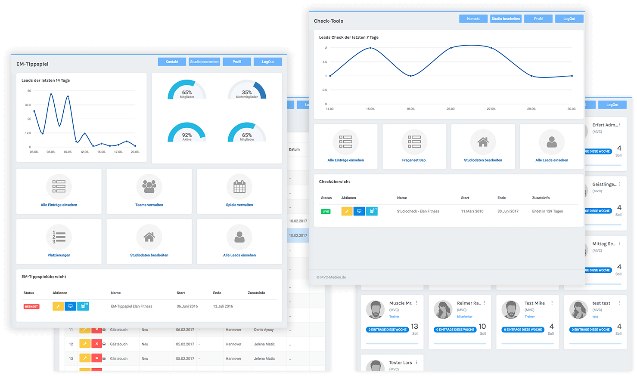This screenshot has width=637, height=376.
Task: Click the 'Denis Aysoy' cell in row 11
Action: 264,330
